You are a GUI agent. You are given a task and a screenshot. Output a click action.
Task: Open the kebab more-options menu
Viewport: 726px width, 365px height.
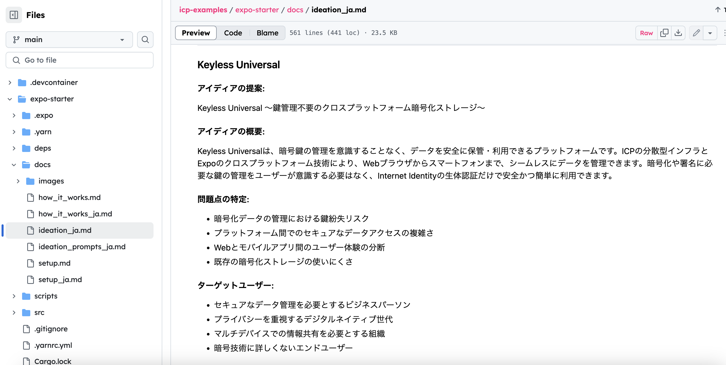click(x=724, y=33)
